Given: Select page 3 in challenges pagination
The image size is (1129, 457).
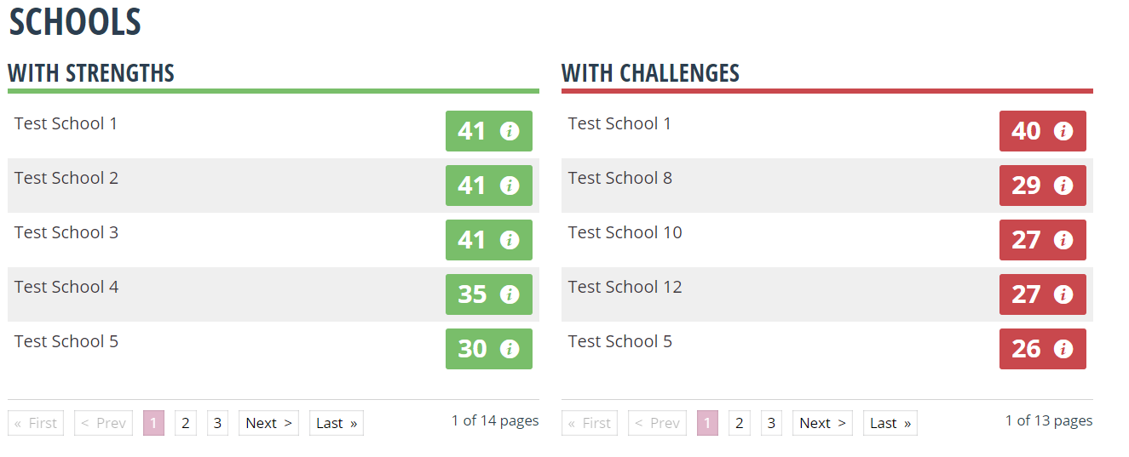Looking at the screenshot, I should pos(771,423).
